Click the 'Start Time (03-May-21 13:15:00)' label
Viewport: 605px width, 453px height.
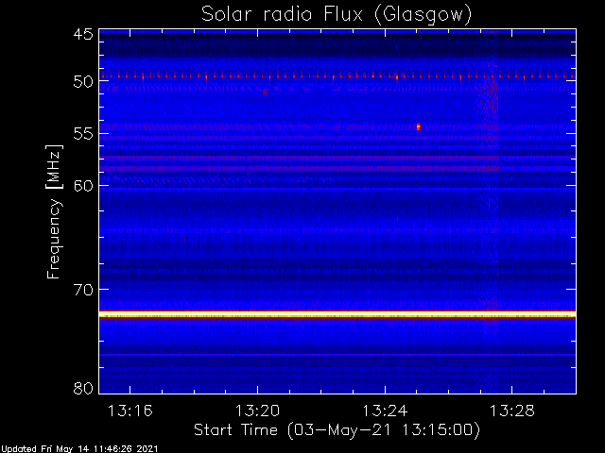[x=337, y=430]
